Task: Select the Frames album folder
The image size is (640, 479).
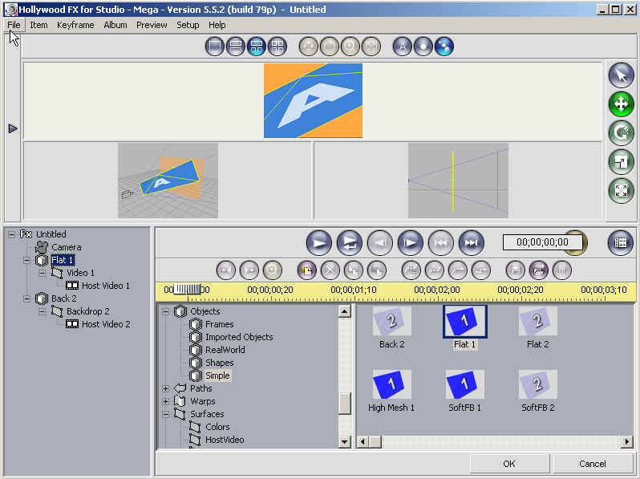Action: 220,324
